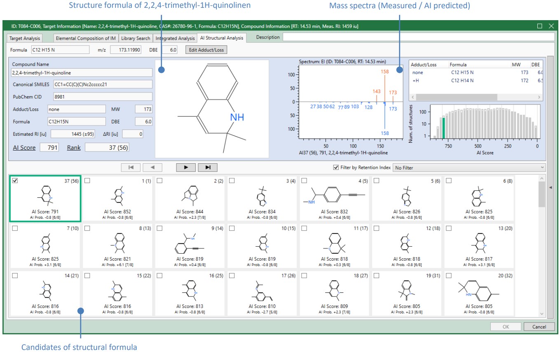Screen dimensions: 560x352
Task: Jump to last candidate page button
Action: pyautogui.click(x=208, y=167)
